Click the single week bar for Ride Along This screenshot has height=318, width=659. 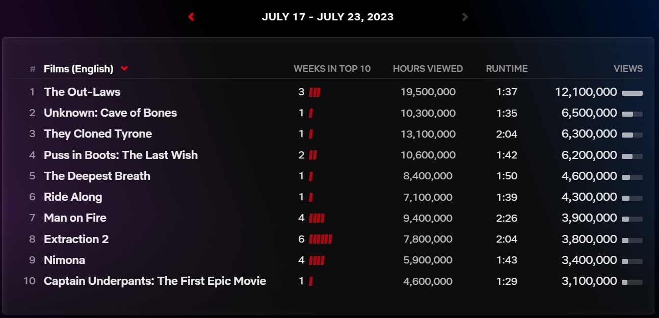tap(311, 198)
